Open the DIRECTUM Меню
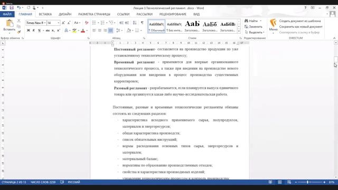Image resolution: width=338 pixels, height=190 pixels. tap(273, 26)
